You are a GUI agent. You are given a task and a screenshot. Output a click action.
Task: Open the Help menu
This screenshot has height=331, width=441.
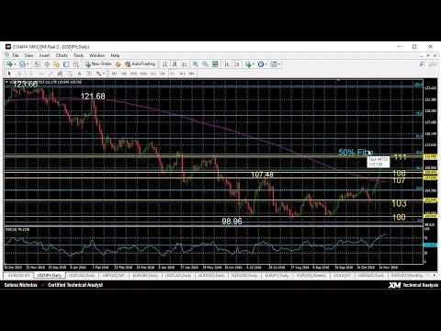point(115,55)
